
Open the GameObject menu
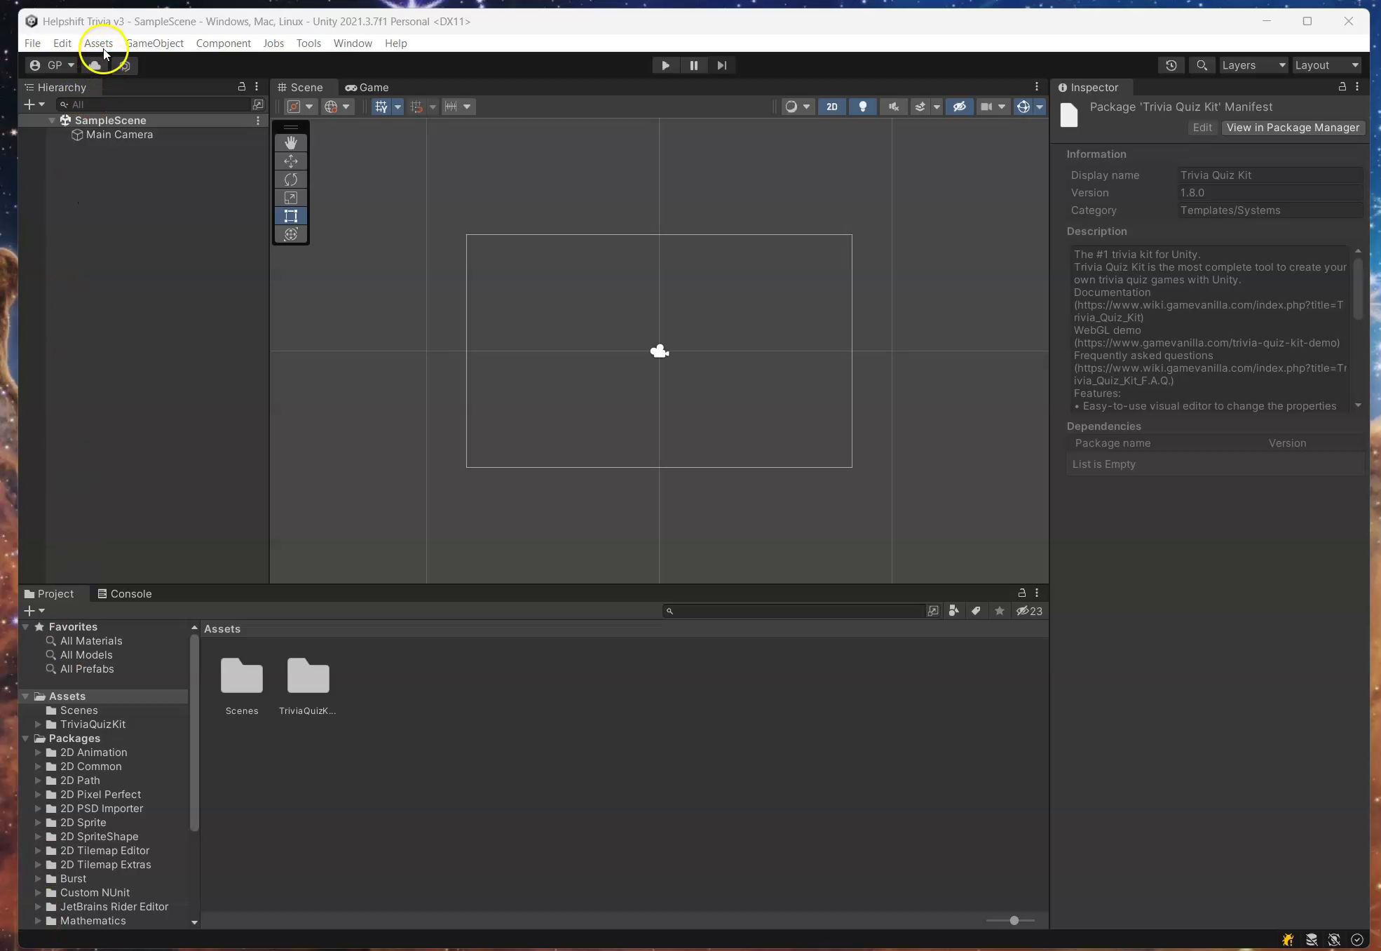155,43
